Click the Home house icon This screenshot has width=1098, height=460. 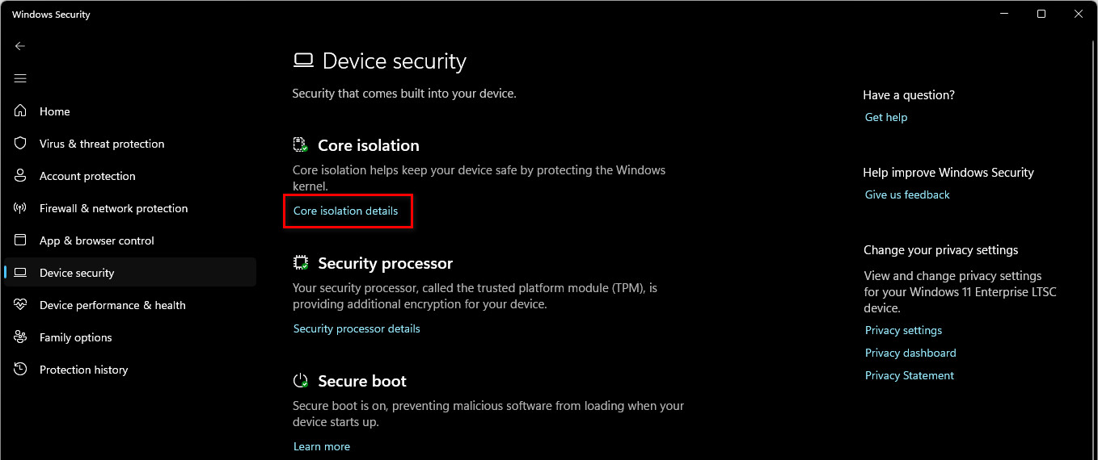coord(21,111)
